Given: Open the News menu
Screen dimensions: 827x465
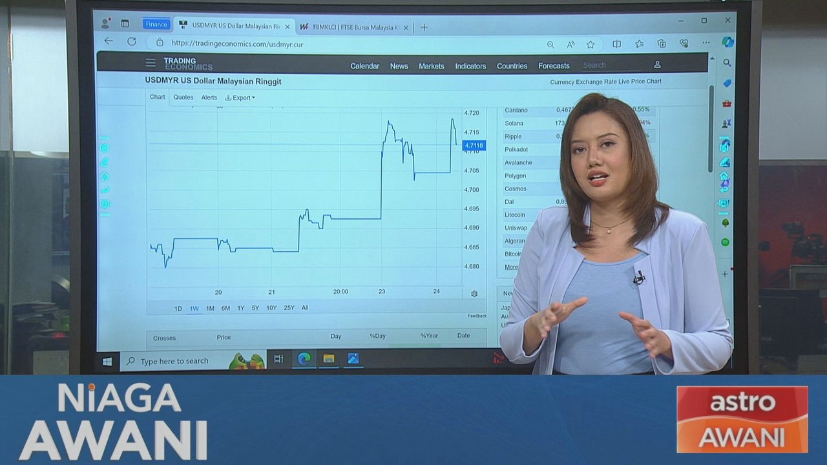Looking at the screenshot, I should pos(399,66).
